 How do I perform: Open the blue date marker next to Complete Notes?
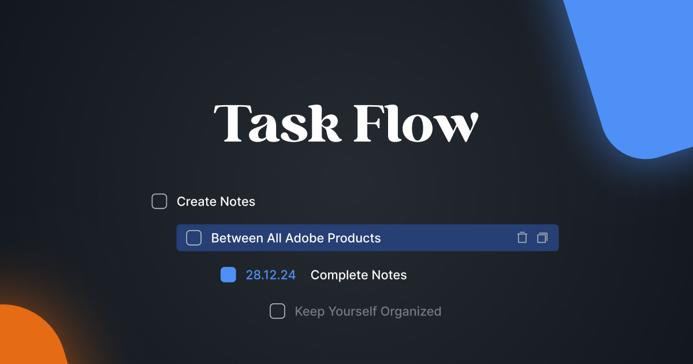228,274
